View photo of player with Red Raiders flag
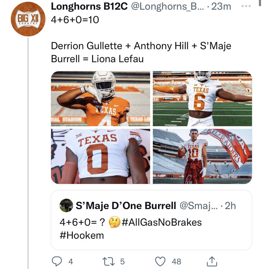Viewport: 263px width, 269px height. coord(202,156)
